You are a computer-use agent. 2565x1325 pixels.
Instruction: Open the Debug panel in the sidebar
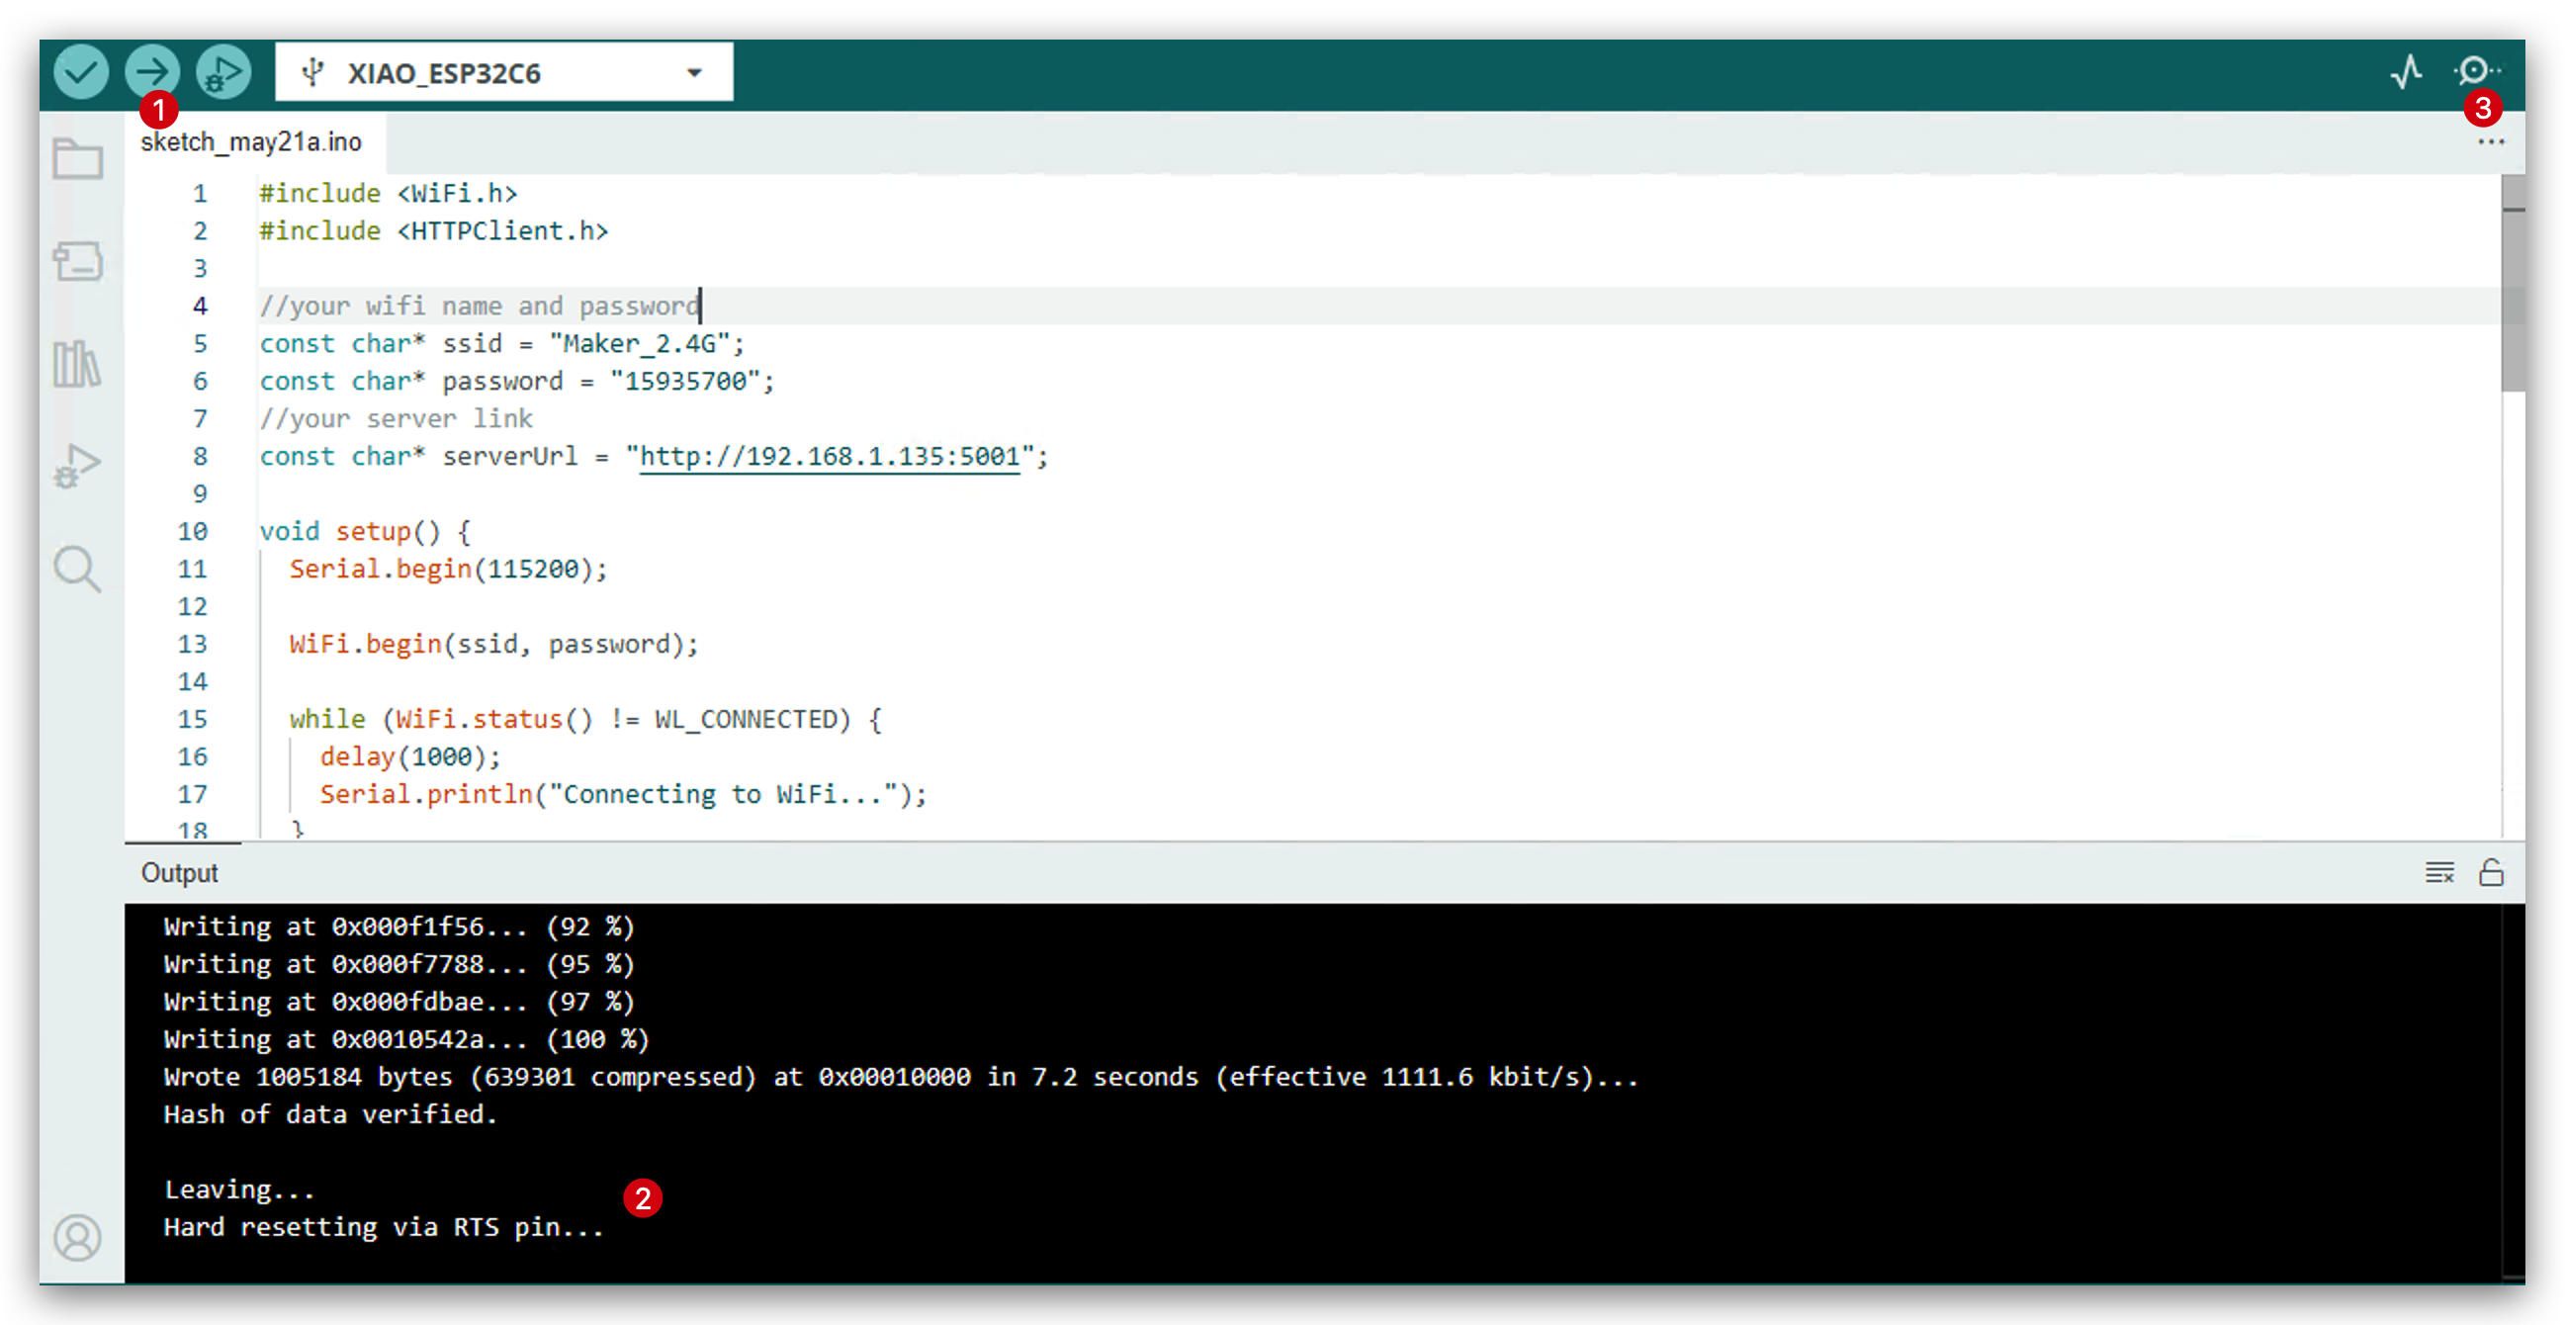[78, 466]
